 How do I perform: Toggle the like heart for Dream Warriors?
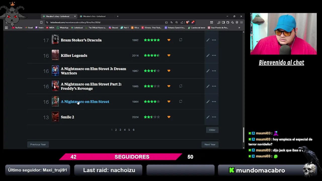click(x=169, y=71)
